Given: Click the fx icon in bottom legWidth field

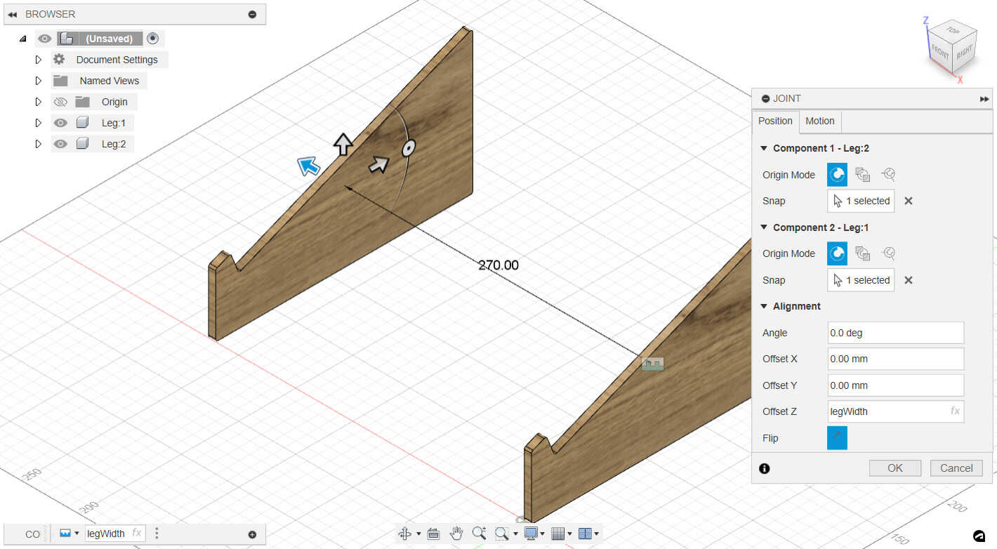Looking at the screenshot, I should [x=137, y=534].
